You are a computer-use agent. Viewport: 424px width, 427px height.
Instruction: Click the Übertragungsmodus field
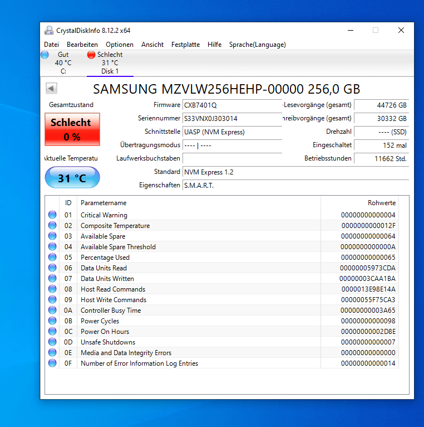click(233, 145)
